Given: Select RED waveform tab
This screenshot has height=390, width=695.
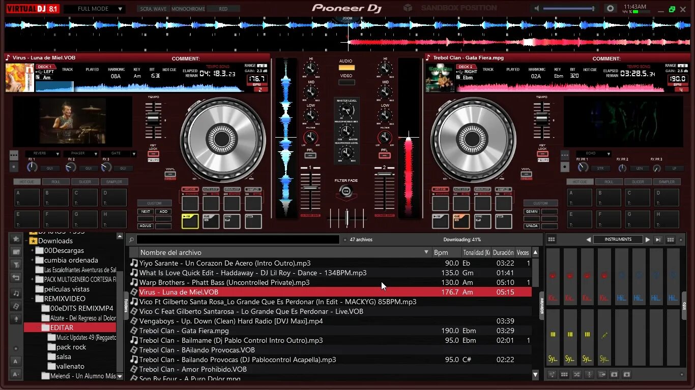Looking at the screenshot, I should coord(223,9).
